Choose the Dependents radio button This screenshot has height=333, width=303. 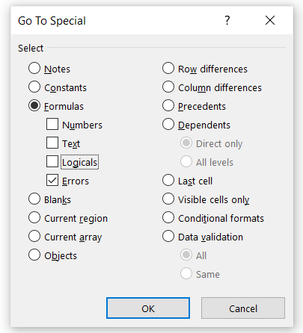[x=168, y=124]
